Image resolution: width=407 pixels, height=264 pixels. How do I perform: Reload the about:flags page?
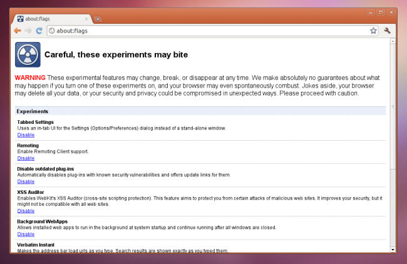(39, 31)
